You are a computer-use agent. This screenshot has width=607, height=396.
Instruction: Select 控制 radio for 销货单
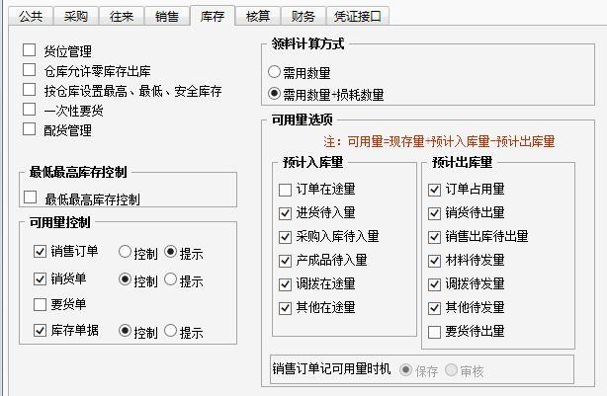point(125,279)
